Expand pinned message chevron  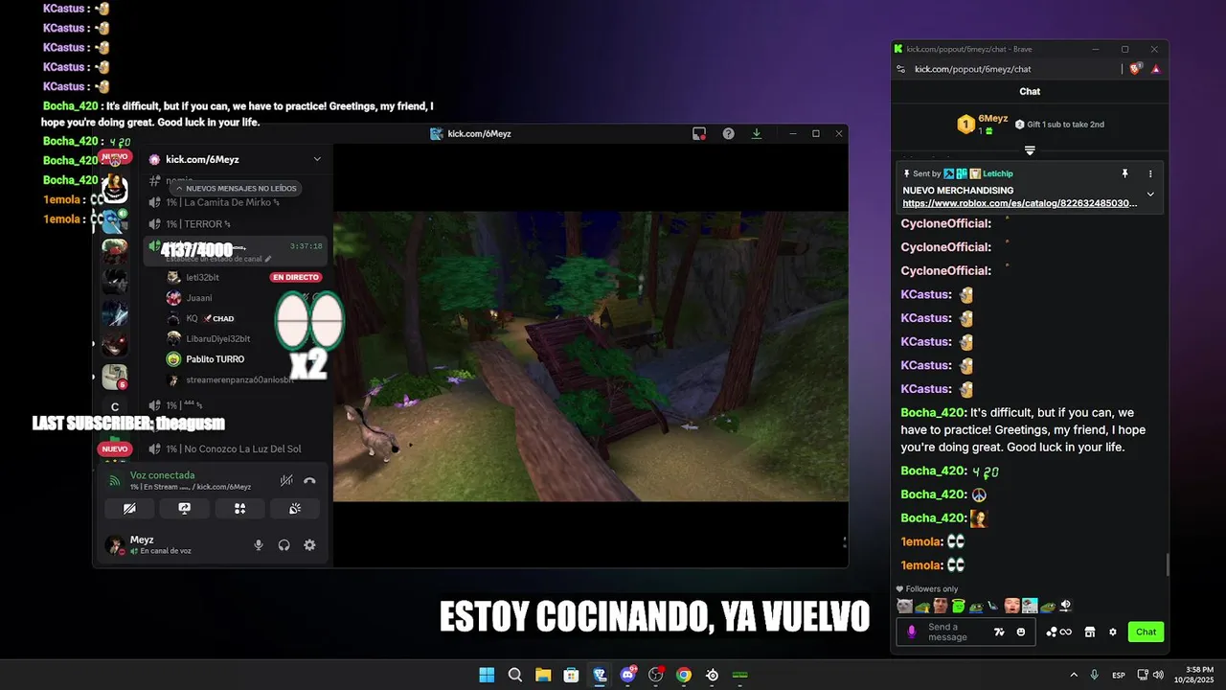1150,195
